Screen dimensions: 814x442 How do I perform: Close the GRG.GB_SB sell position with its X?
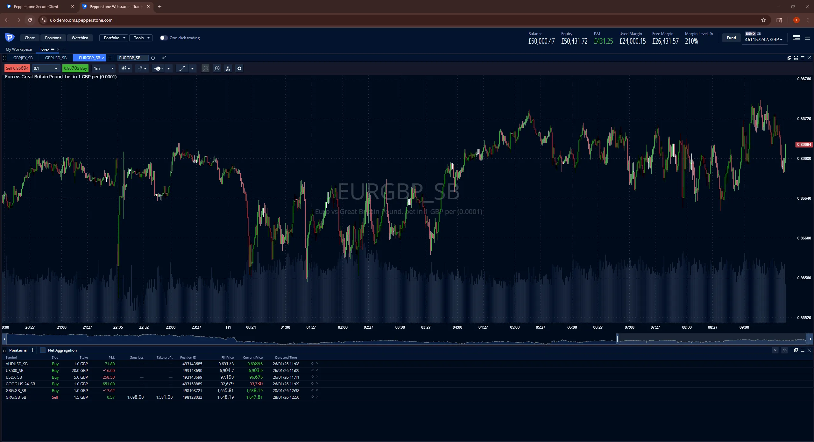(317, 397)
